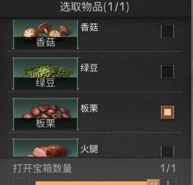Click the increase quantity button right of slider
The image size is (193, 185).
click(x=168, y=182)
